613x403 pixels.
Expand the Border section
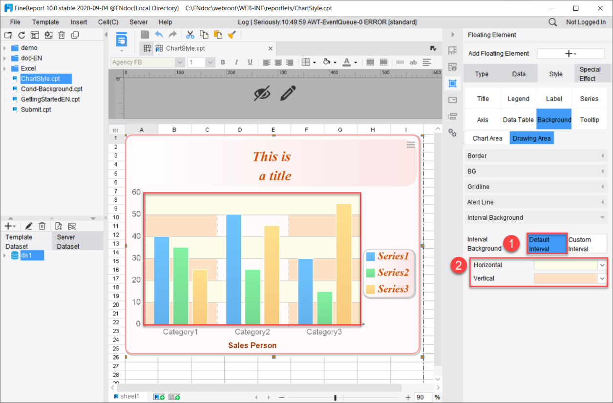pos(536,155)
